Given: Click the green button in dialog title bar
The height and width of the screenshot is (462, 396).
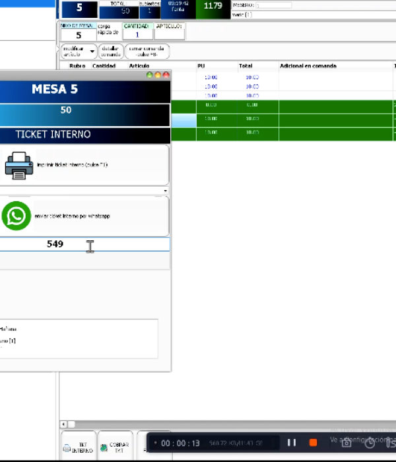Looking at the screenshot, I should coord(150,75).
